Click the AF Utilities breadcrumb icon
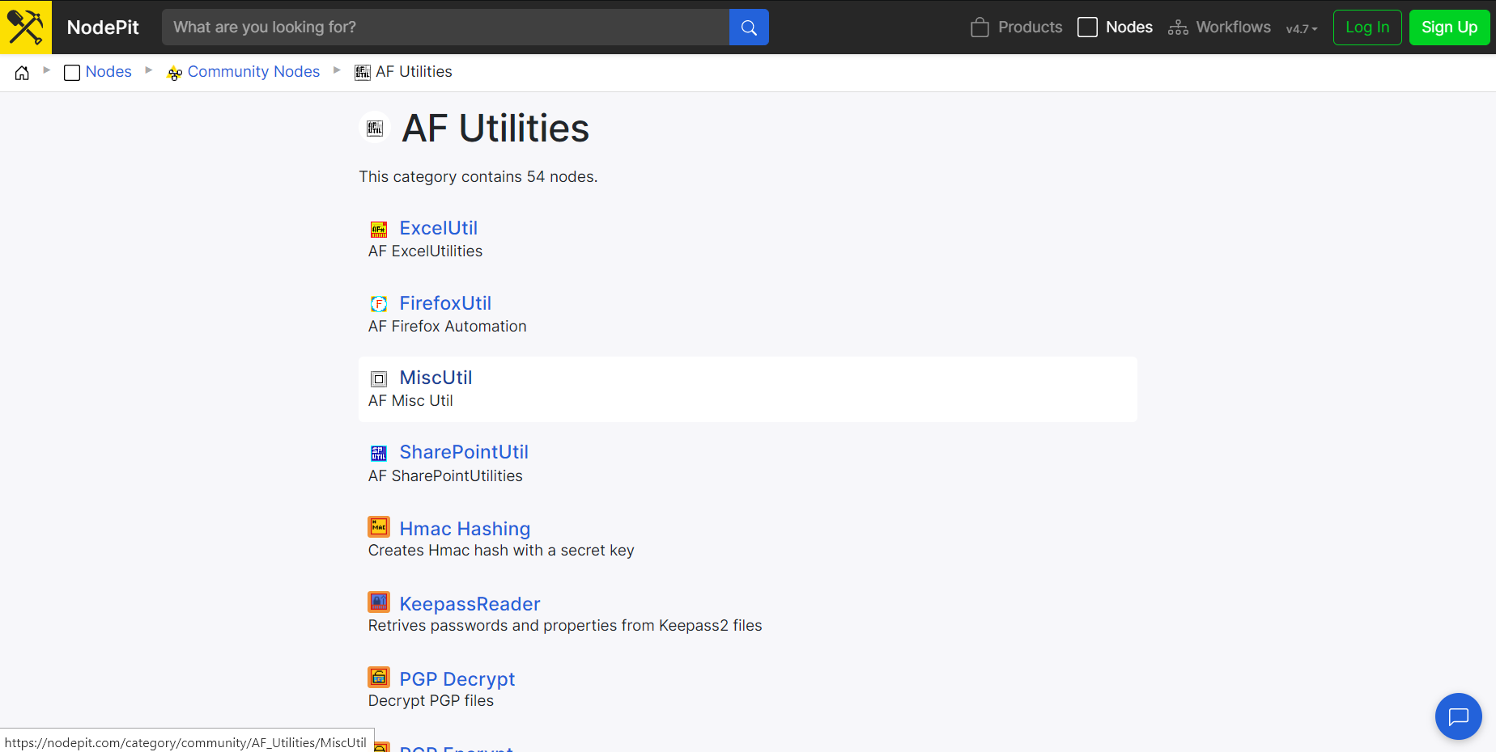The width and height of the screenshot is (1496, 752). pos(363,73)
